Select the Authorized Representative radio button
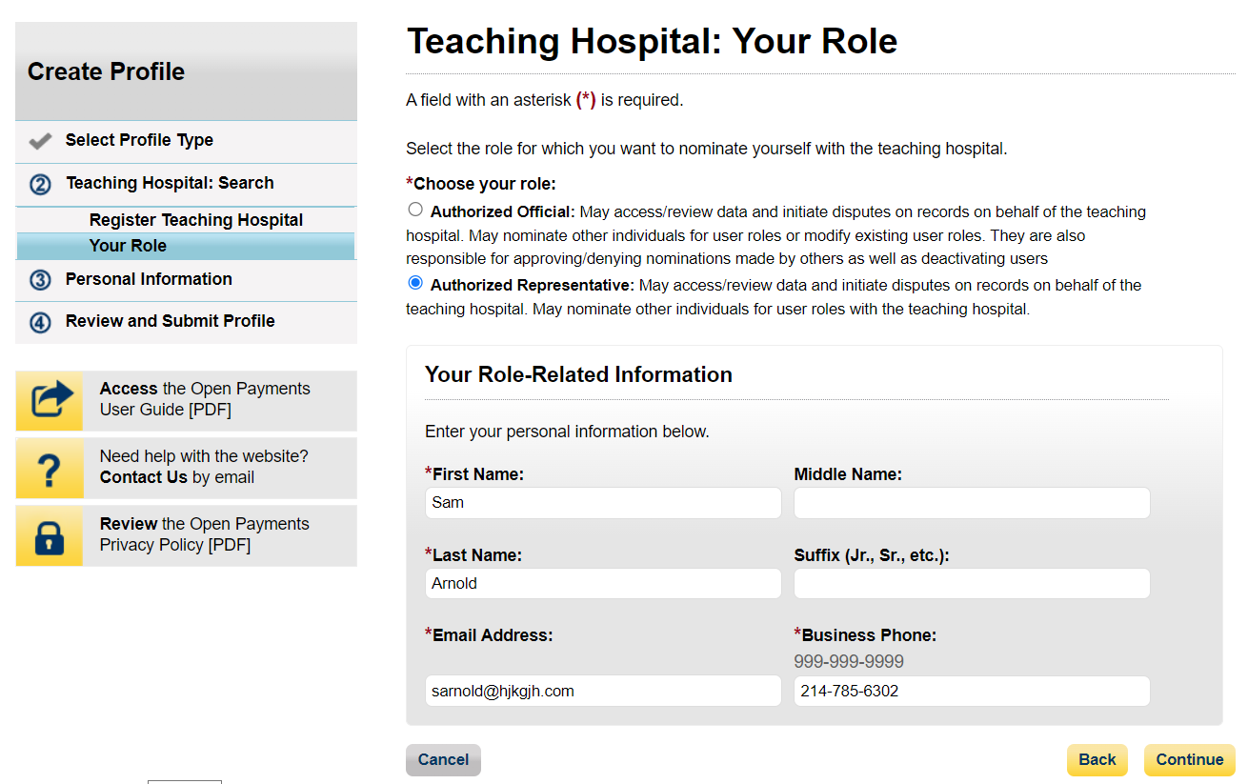 (415, 283)
